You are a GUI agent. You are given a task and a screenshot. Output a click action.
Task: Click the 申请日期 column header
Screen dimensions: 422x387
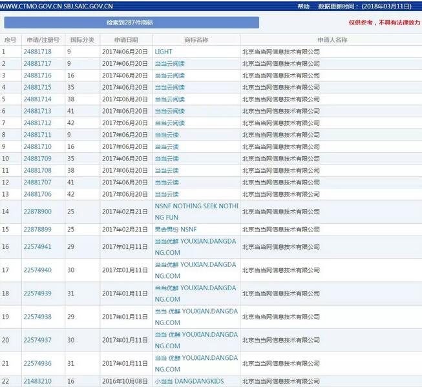(126, 40)
